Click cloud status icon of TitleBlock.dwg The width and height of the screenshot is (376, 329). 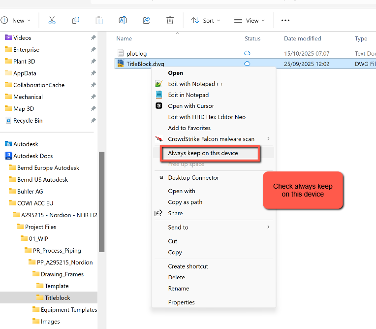point(247,64)
